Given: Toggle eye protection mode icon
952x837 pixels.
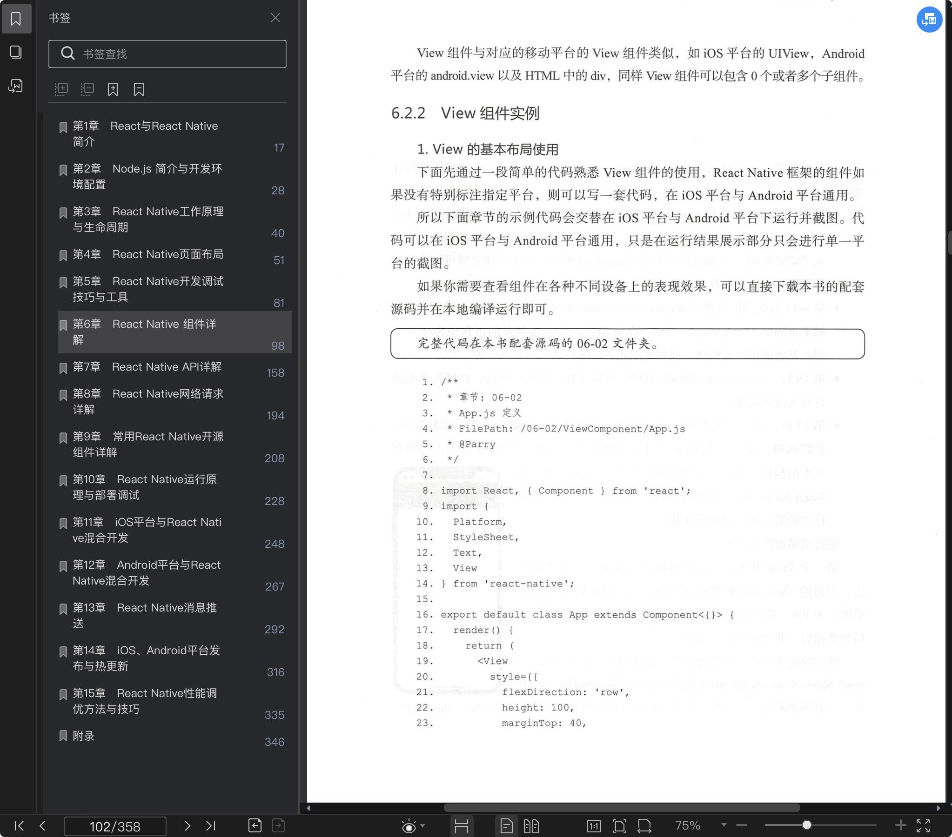Looking at the screenshot, I should pyautogui.click(x=409, y=826).
